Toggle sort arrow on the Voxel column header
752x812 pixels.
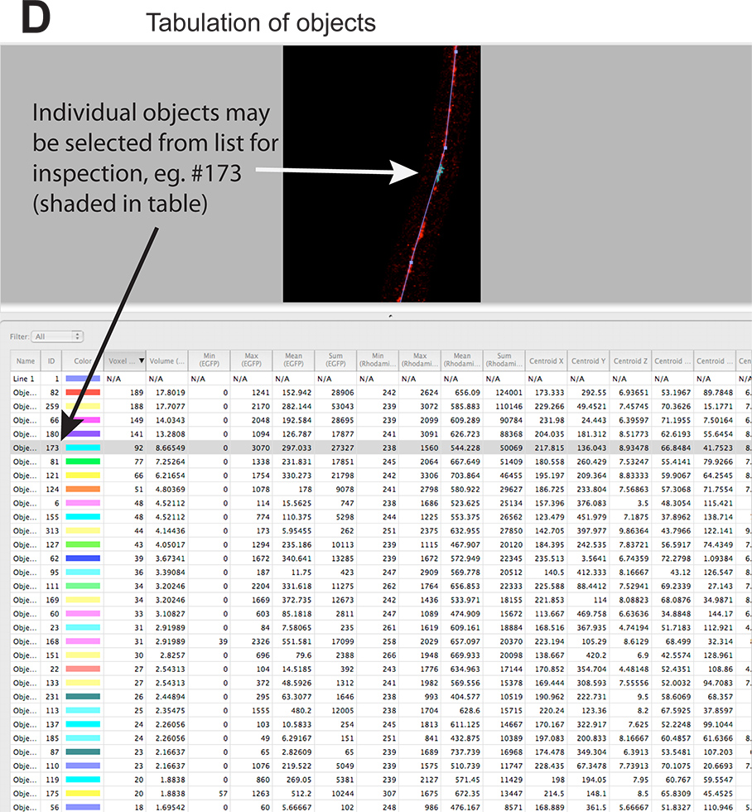tap(142, 360)
